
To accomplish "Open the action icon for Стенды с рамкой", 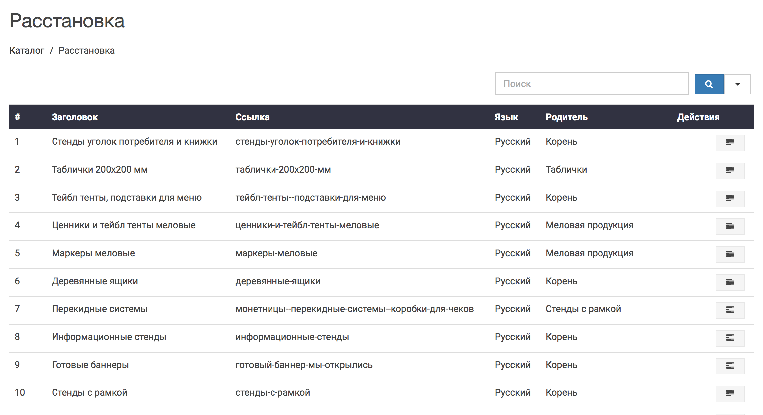I will tap(730, 394).
